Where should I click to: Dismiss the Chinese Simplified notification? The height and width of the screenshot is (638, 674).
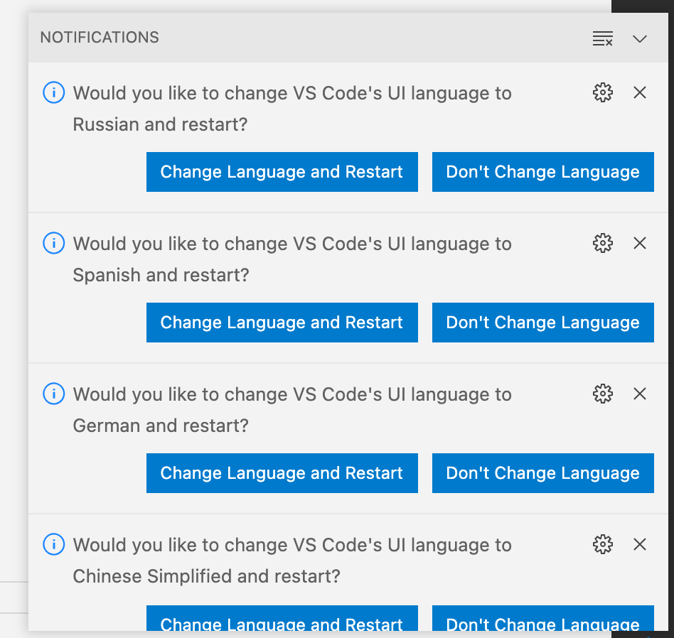click(640, 544)
